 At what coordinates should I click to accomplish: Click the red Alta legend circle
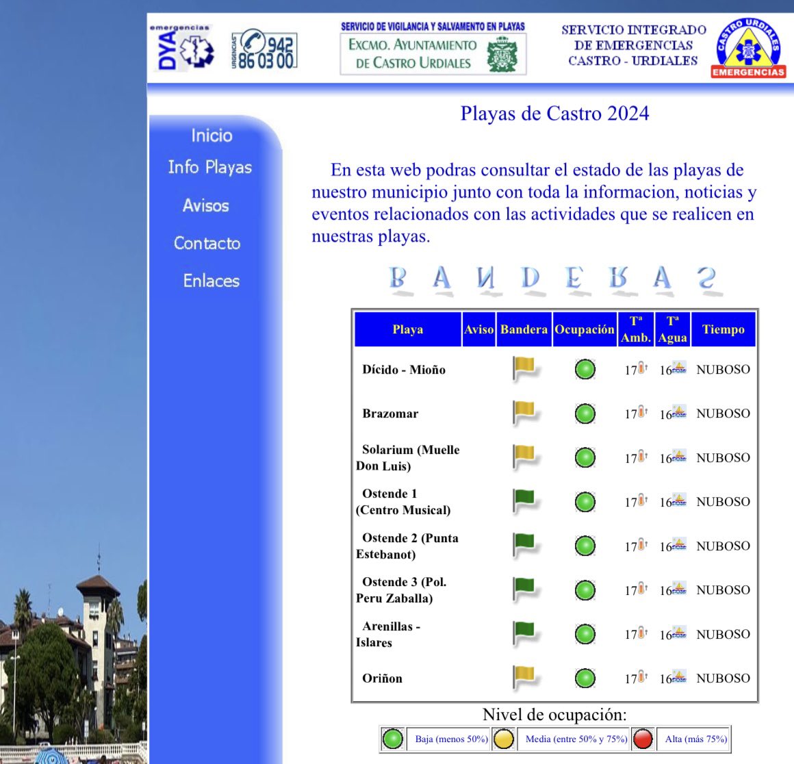[x=643, y=739]
